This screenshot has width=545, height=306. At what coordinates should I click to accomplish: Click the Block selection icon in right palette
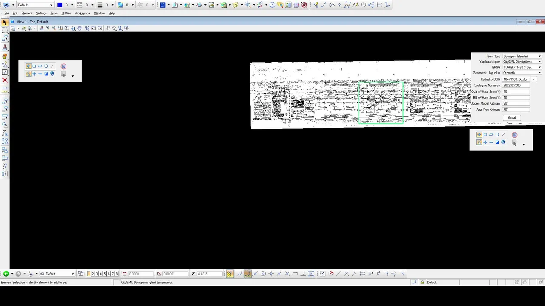pyautogui.click(x=485, y=135)
